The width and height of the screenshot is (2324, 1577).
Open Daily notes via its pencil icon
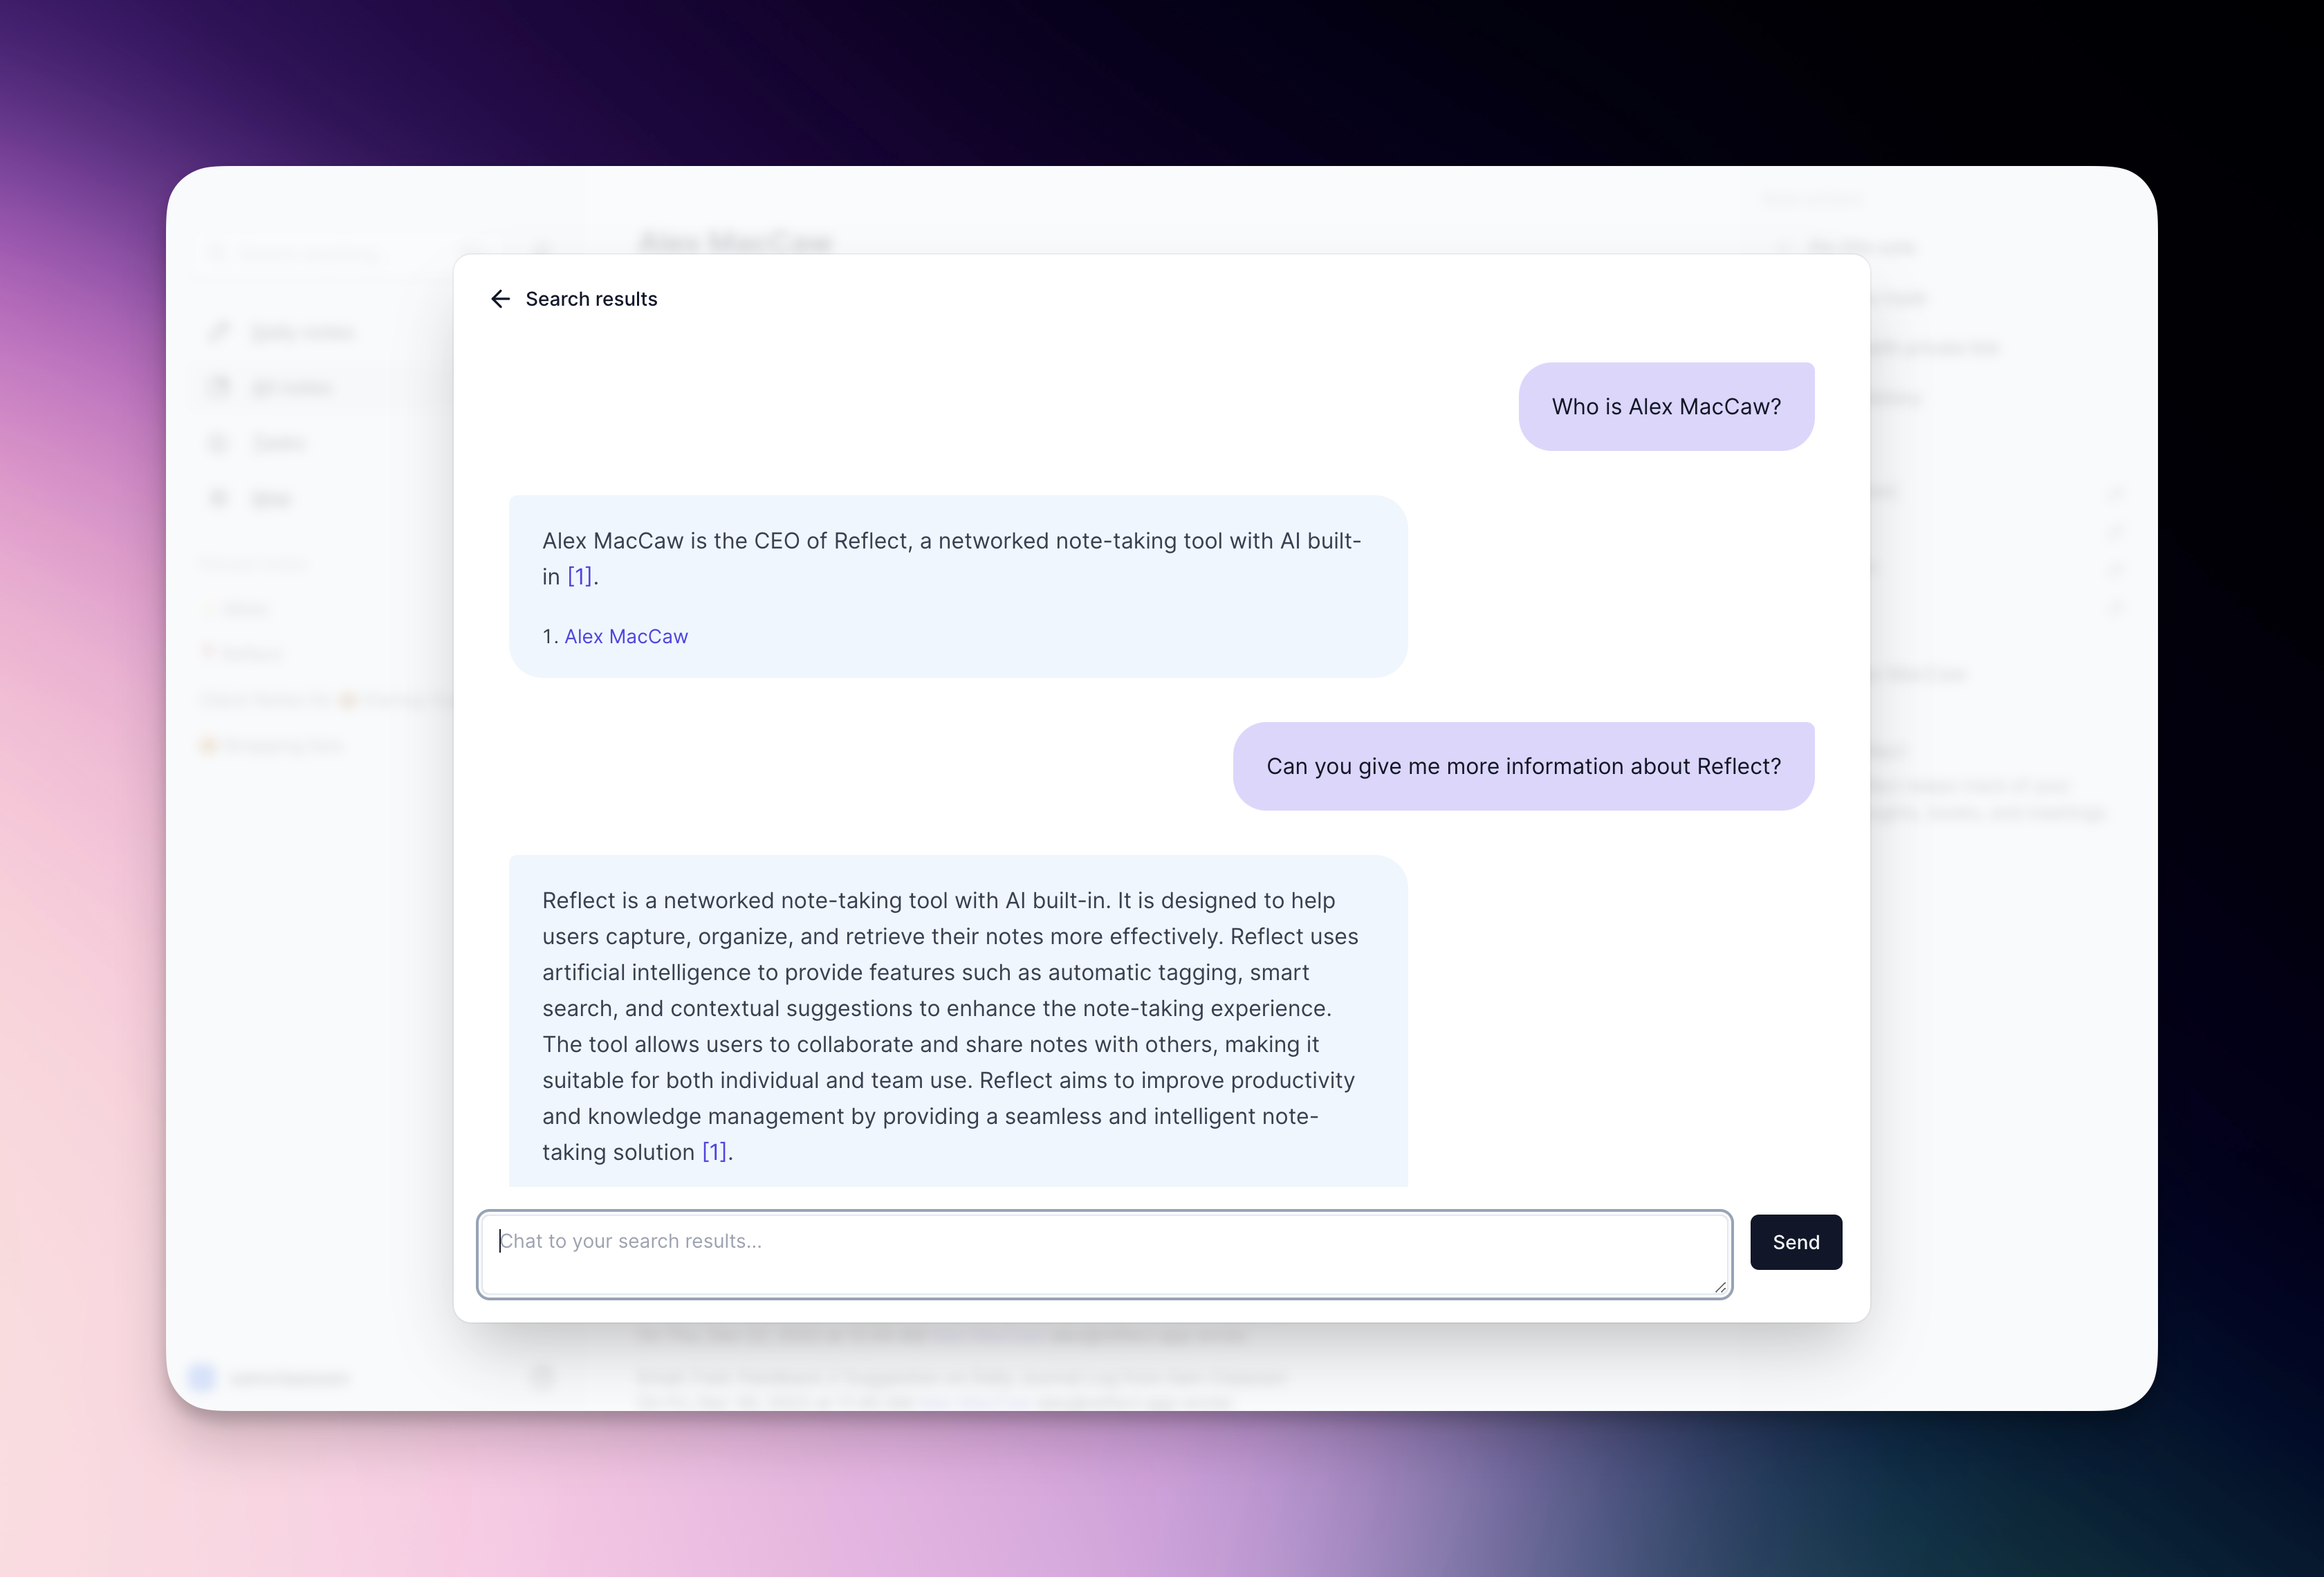[x=219, y=332]
